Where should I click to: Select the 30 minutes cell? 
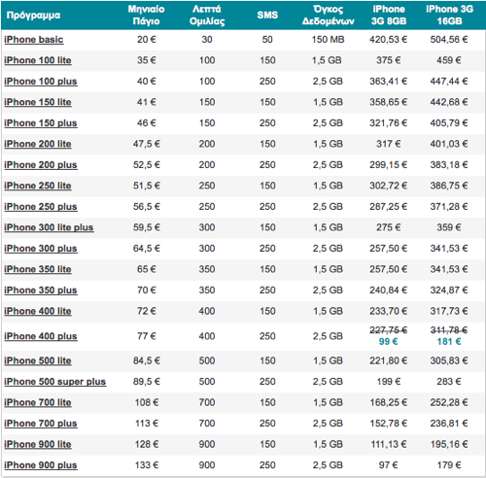207,40
